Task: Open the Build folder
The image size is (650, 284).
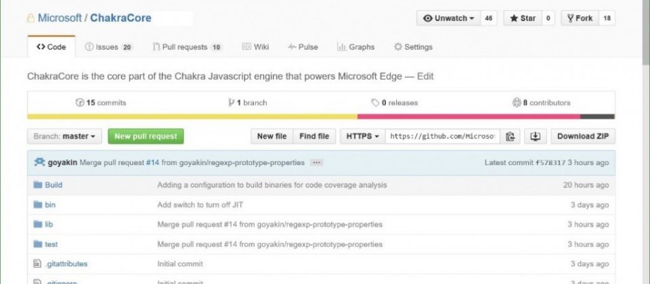Action: [53, 185]
